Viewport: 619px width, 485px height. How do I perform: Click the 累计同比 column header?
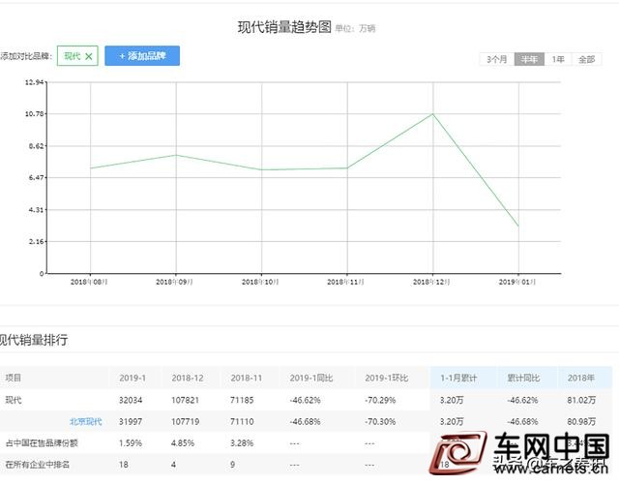coord(523,378)
